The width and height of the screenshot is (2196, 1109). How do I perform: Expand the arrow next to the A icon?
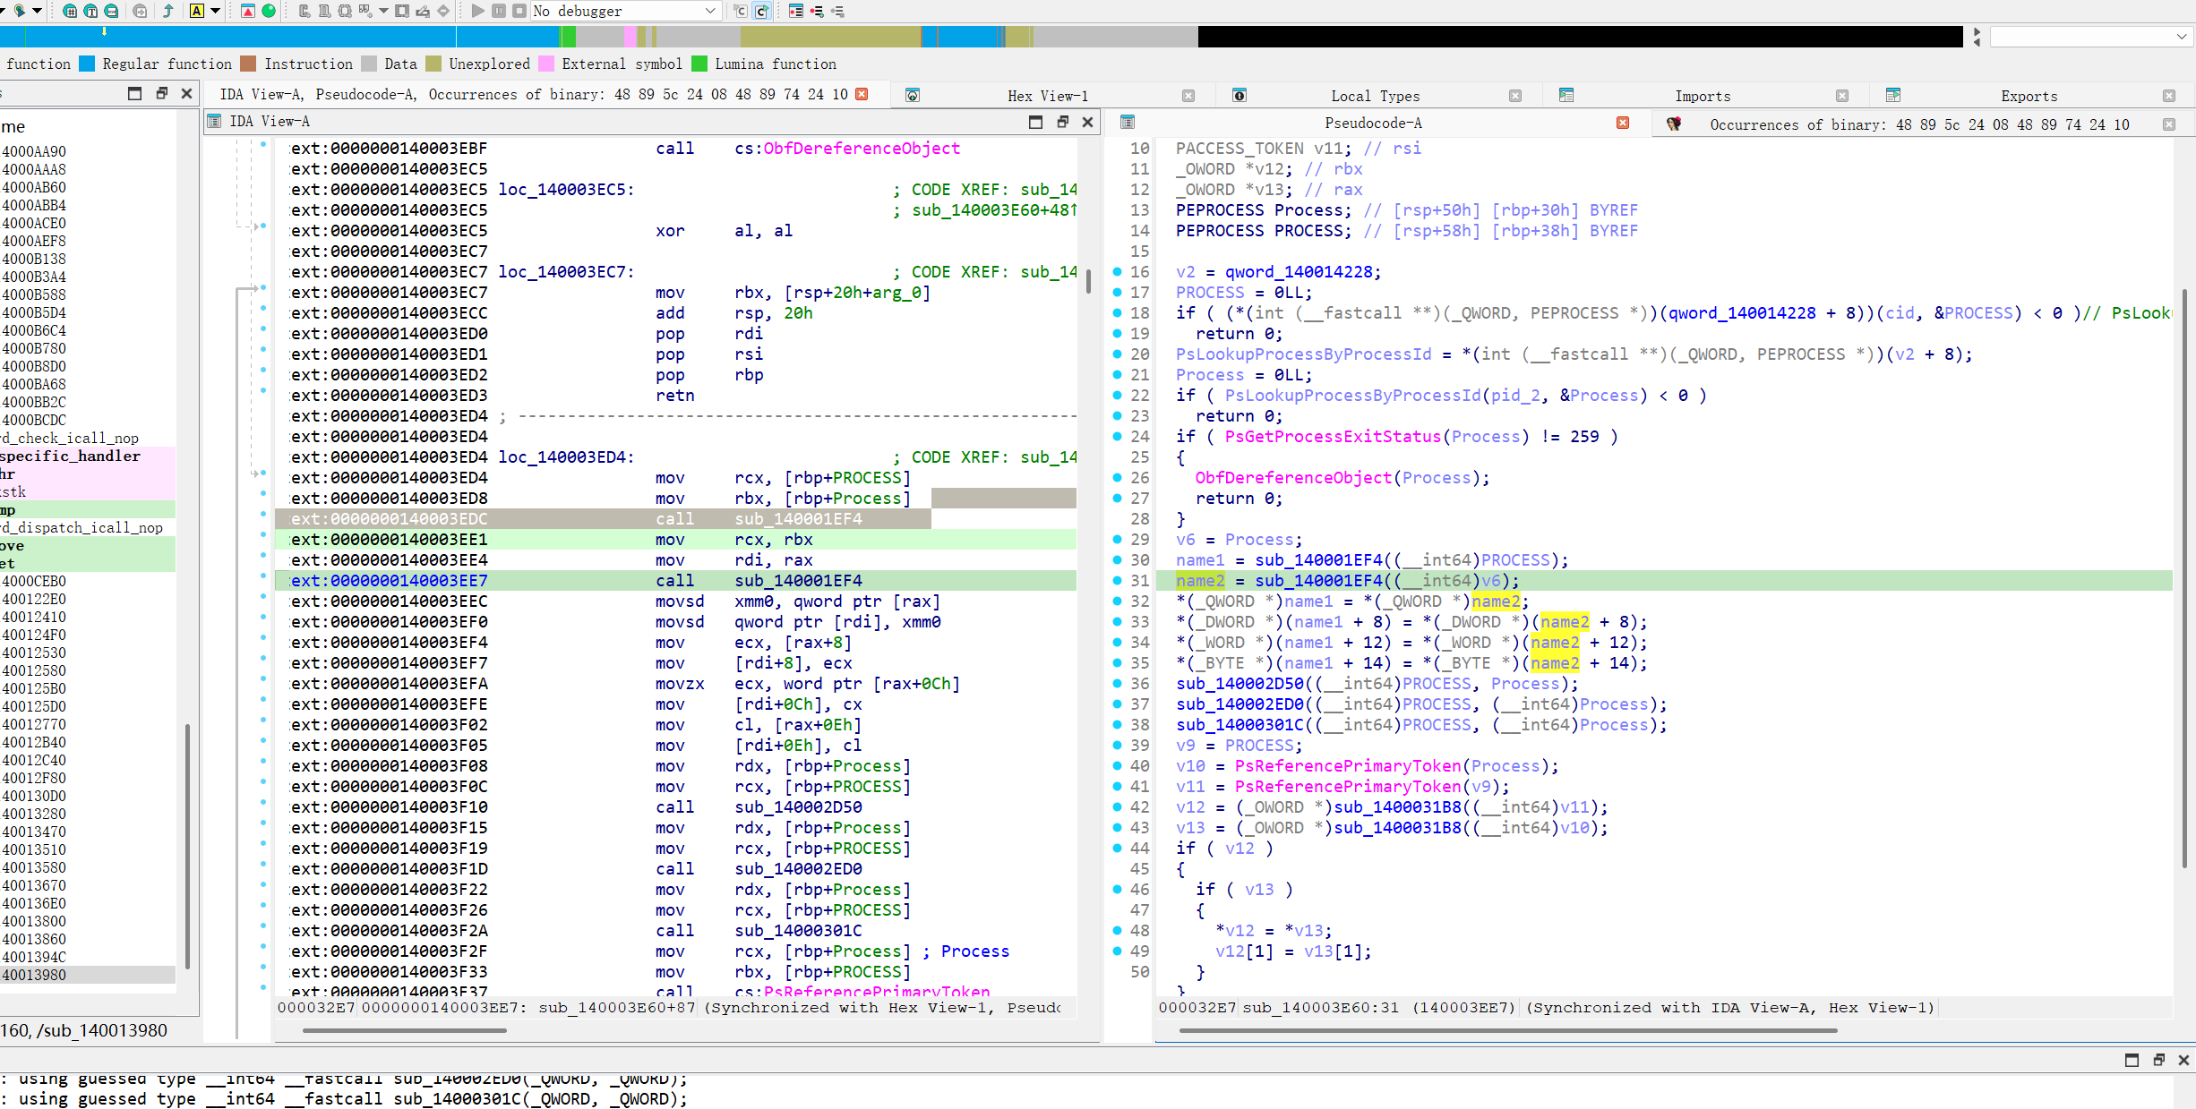[x=215, y=11]
